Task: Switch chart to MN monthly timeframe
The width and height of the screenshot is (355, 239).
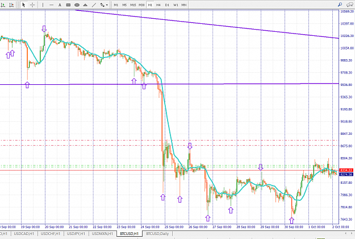Action: pyautogui.click(x=184, y=5)
